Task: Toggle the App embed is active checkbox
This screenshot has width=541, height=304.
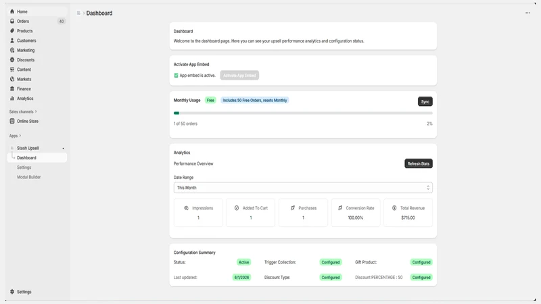Action: pos(176,75)
